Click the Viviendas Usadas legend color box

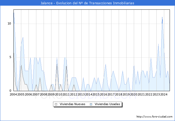point(91,104)
